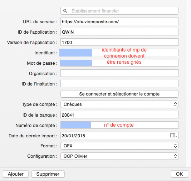Click the ID de l'insitution field
Image resolution: width=191 pixels, height=181 pixels.
[119, 84]
